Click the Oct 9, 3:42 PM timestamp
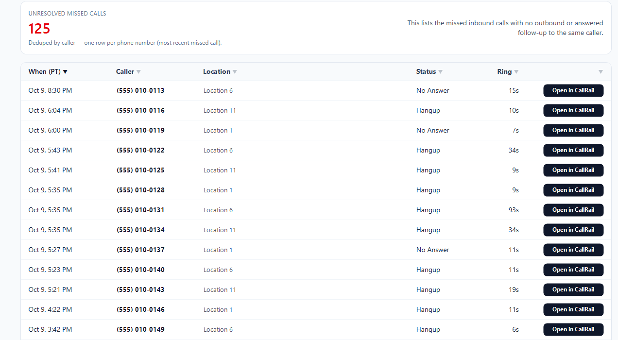 tap(50, 330)
